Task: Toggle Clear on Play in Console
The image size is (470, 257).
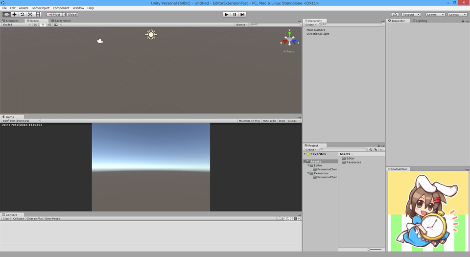Action: click(x=35, y=219)
